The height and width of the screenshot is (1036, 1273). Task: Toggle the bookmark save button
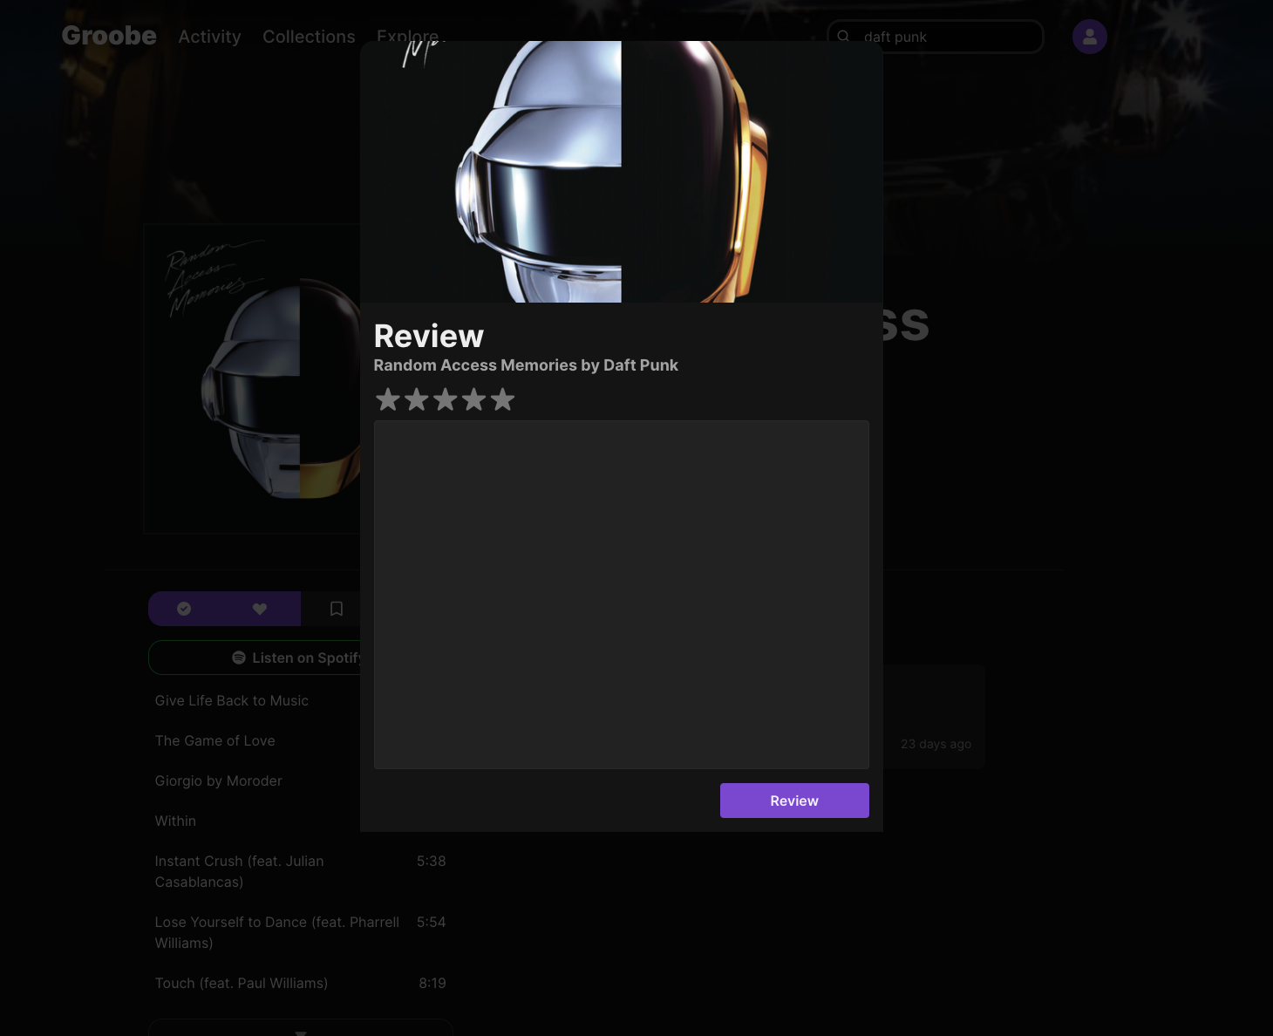337,609
